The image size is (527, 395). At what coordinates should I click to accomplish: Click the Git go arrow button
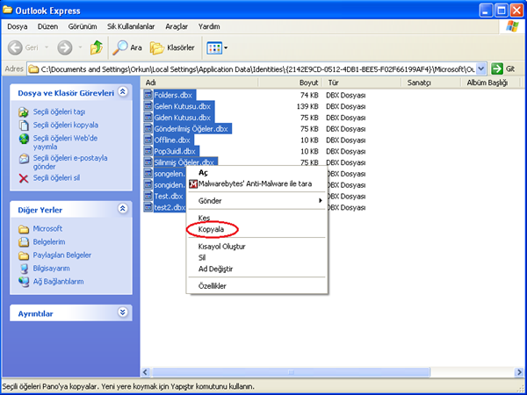click(x=503, y=68)
